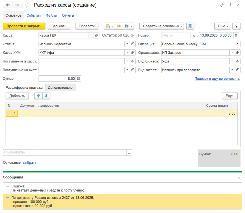Expand the Вид затрат dropdown list

(x=232, y=70)
